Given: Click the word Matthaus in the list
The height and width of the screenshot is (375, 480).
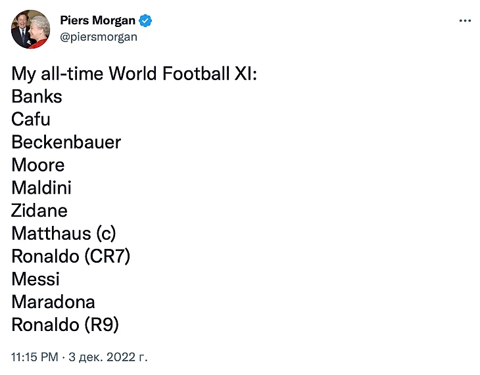Looking at the screenshot, I should pyautogui.click(x=51, y=234).
